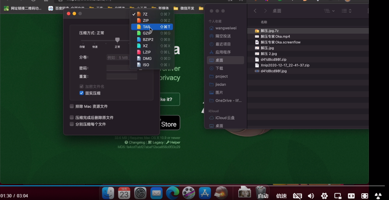
Task: Open Microsoft Edge from the Dock
Action: tap(172, 193)
